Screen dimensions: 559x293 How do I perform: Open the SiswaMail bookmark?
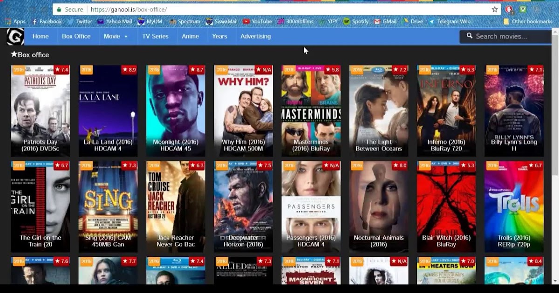coord(221,21)
